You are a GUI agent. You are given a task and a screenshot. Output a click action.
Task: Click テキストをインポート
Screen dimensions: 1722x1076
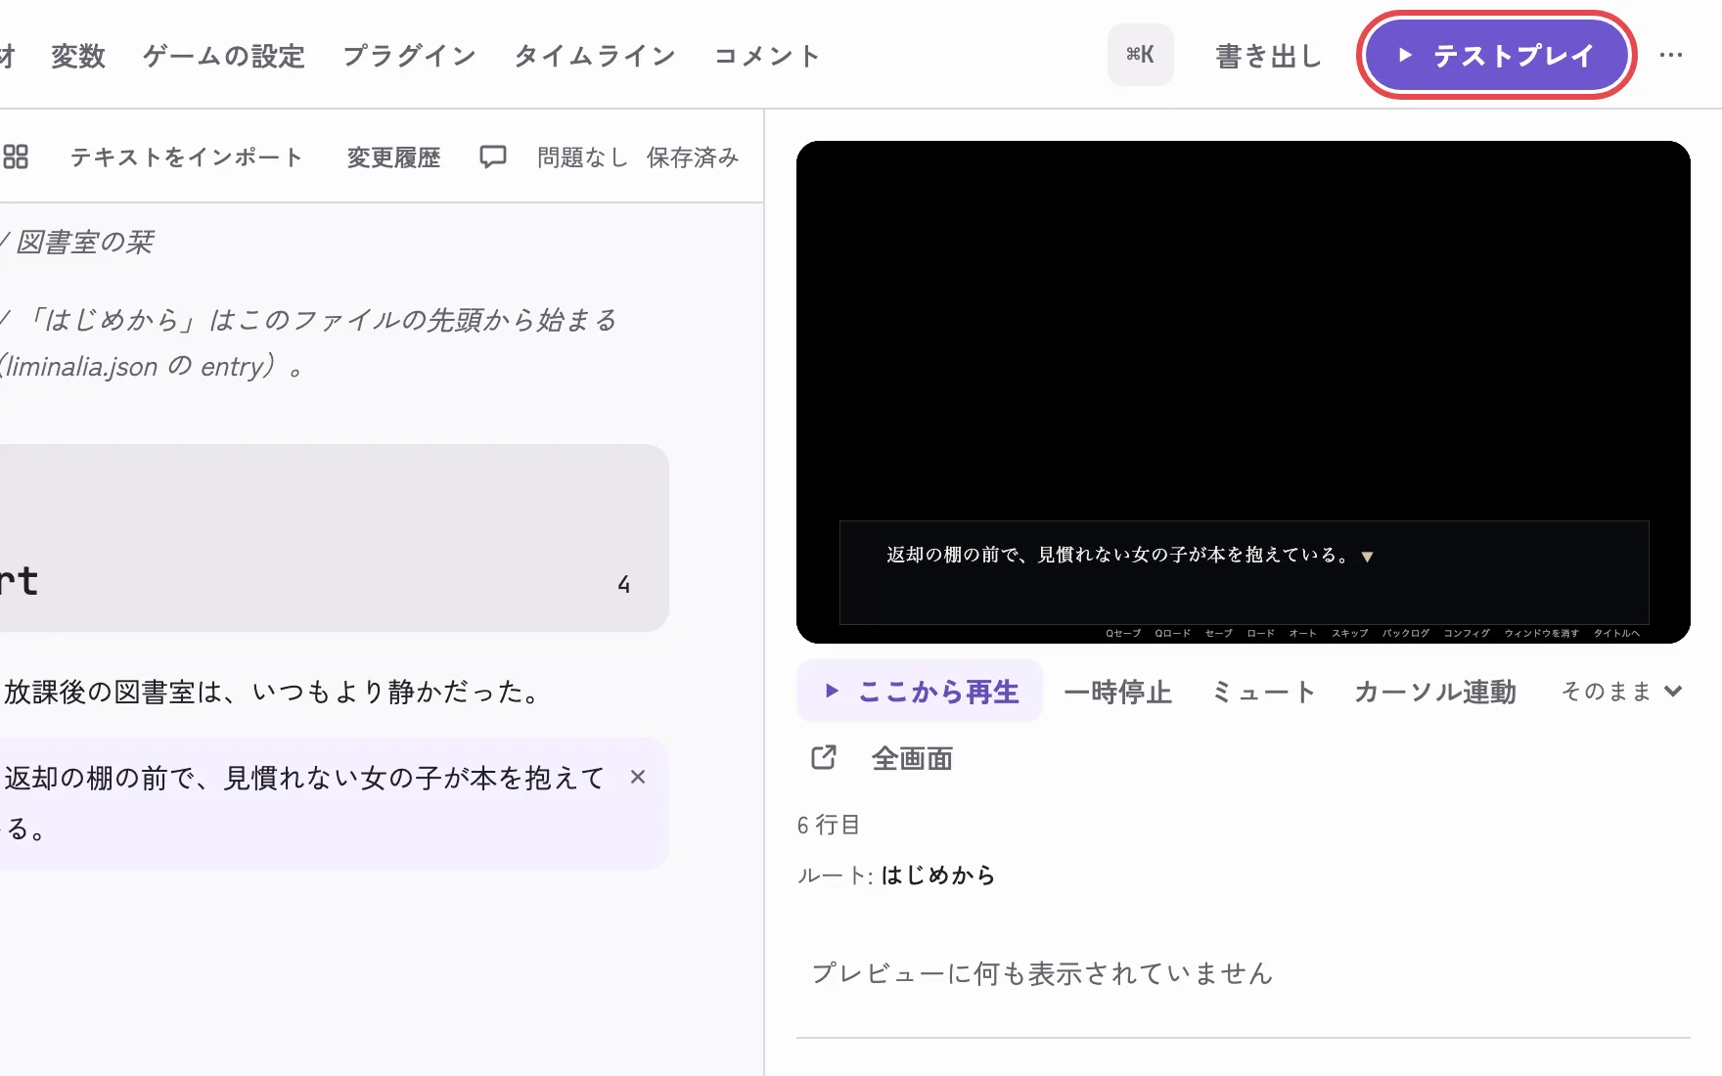pyautogui.click(x=186, y=157)
